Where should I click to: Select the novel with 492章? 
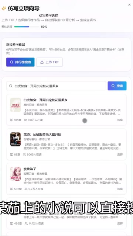120,223
